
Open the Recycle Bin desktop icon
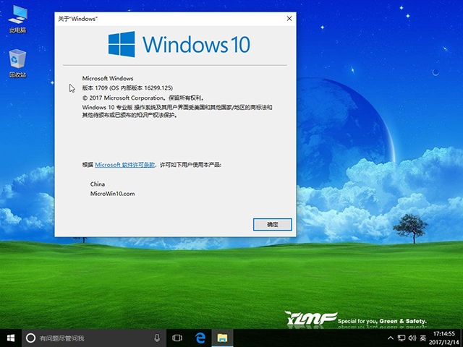(17, 64)
